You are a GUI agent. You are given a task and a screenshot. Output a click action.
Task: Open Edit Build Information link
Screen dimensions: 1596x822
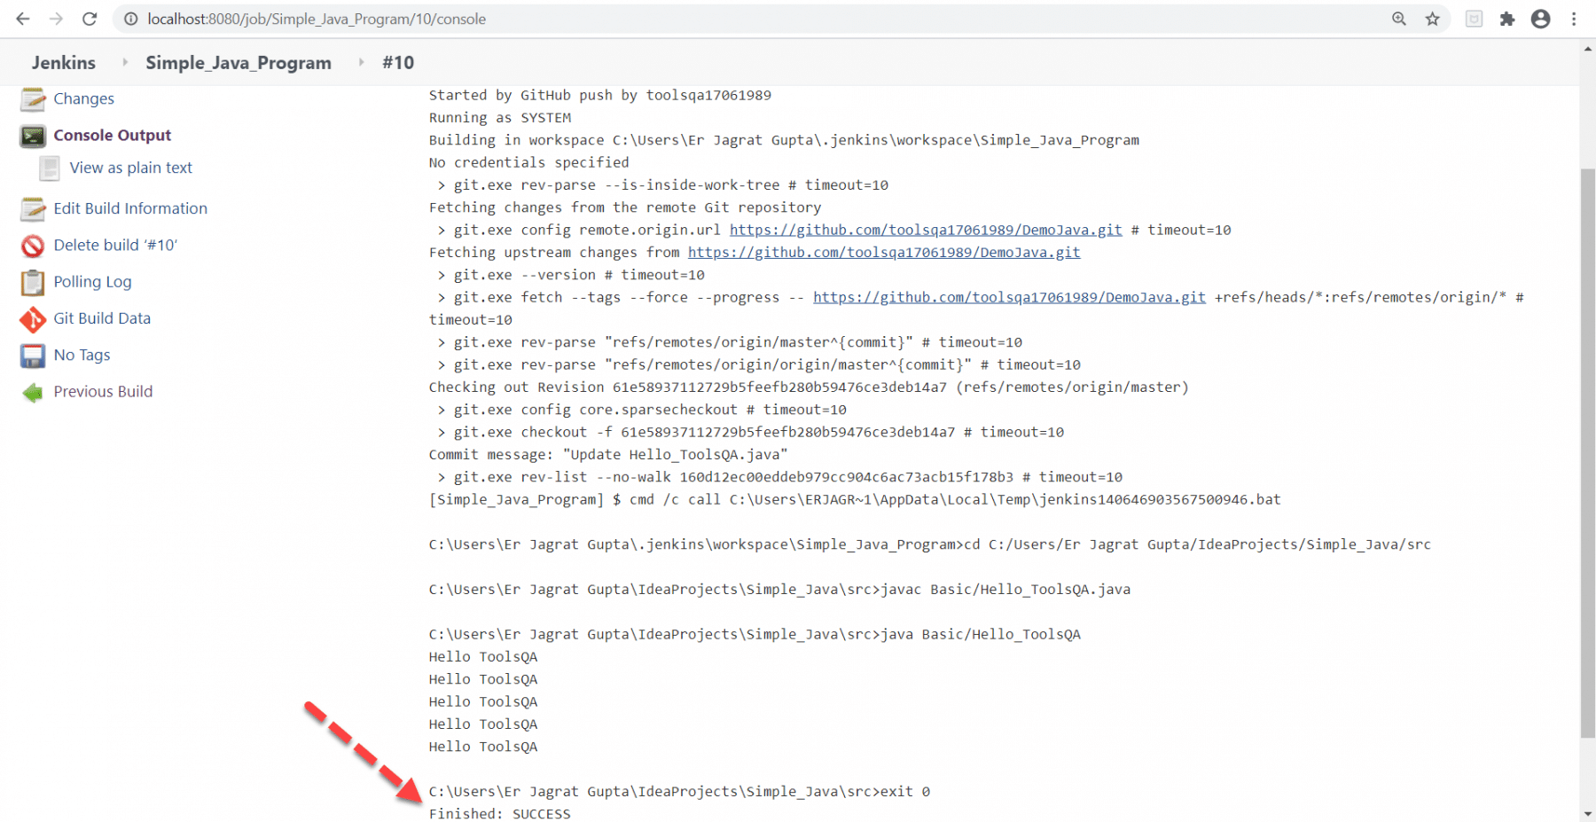click(x=130, y=208)
